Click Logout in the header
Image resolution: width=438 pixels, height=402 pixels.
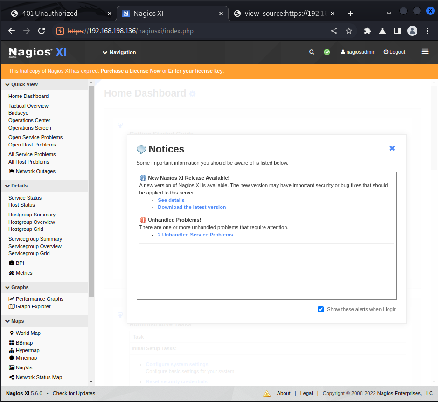pos(395,52)
